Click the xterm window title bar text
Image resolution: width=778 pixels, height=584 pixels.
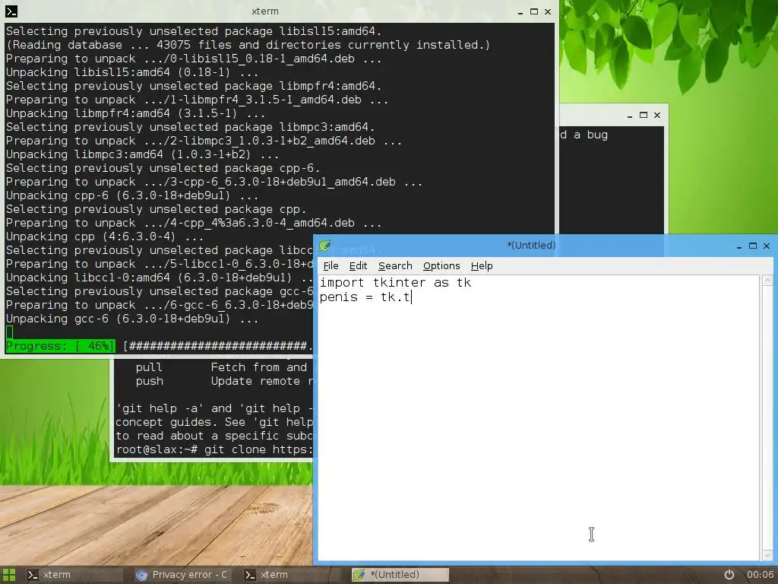[265, 11]
